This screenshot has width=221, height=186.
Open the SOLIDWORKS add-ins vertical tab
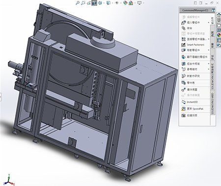[x=213, y=75]
